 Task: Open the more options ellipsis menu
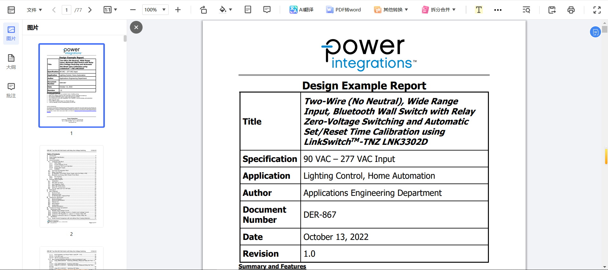click(x=498, y=10)
